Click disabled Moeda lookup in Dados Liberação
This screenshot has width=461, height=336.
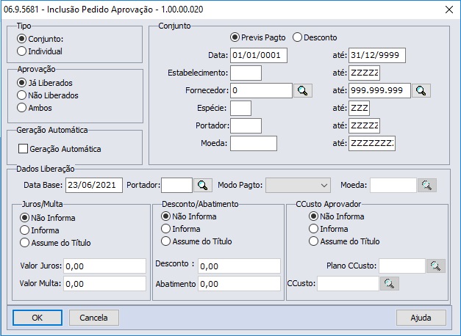coord(427,185)
